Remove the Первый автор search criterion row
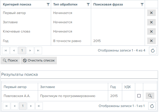This screenshot has height=112, width=160. [151, 13]
